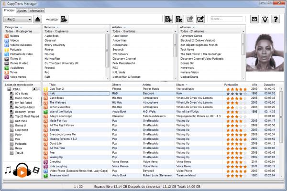Screen dimensions: 287x191
Task: Click the orange headphones play button
Action: point(22,170)
